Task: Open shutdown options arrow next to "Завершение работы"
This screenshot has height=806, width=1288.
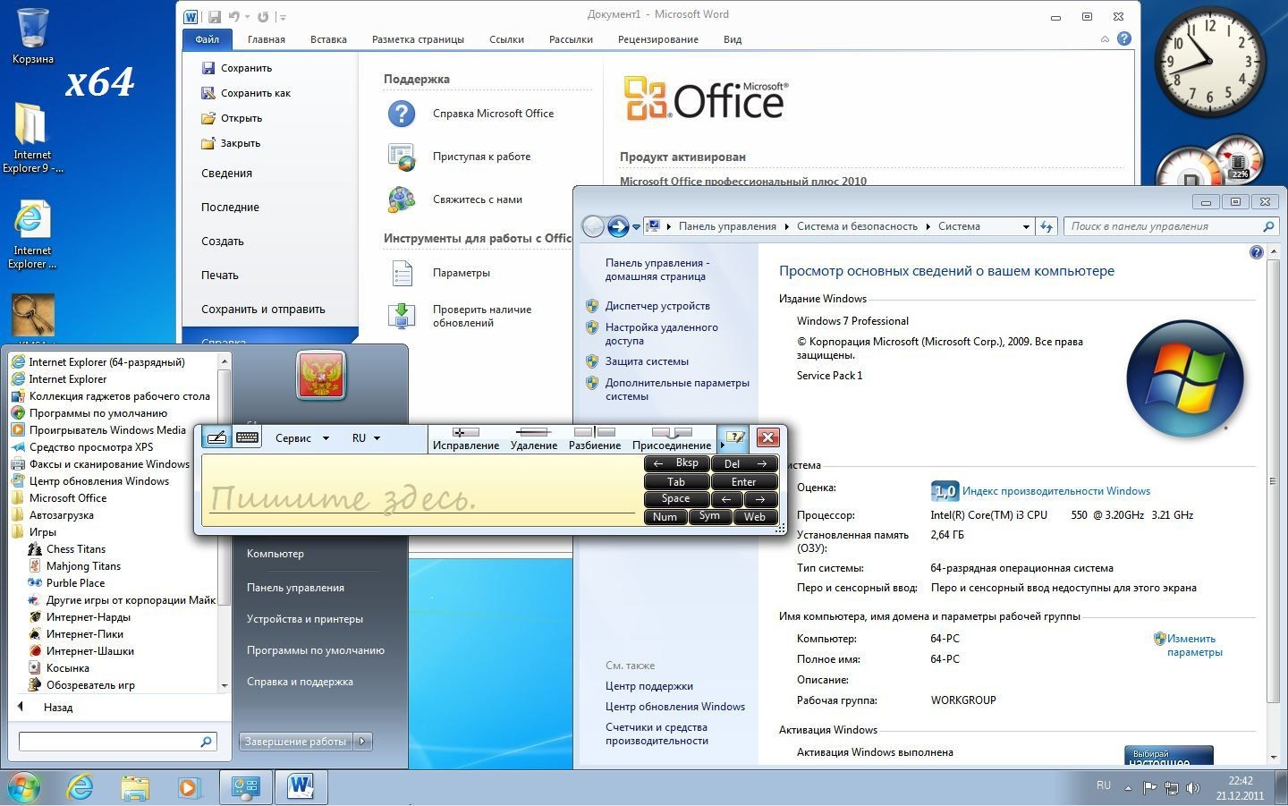Action: [362, 741]
